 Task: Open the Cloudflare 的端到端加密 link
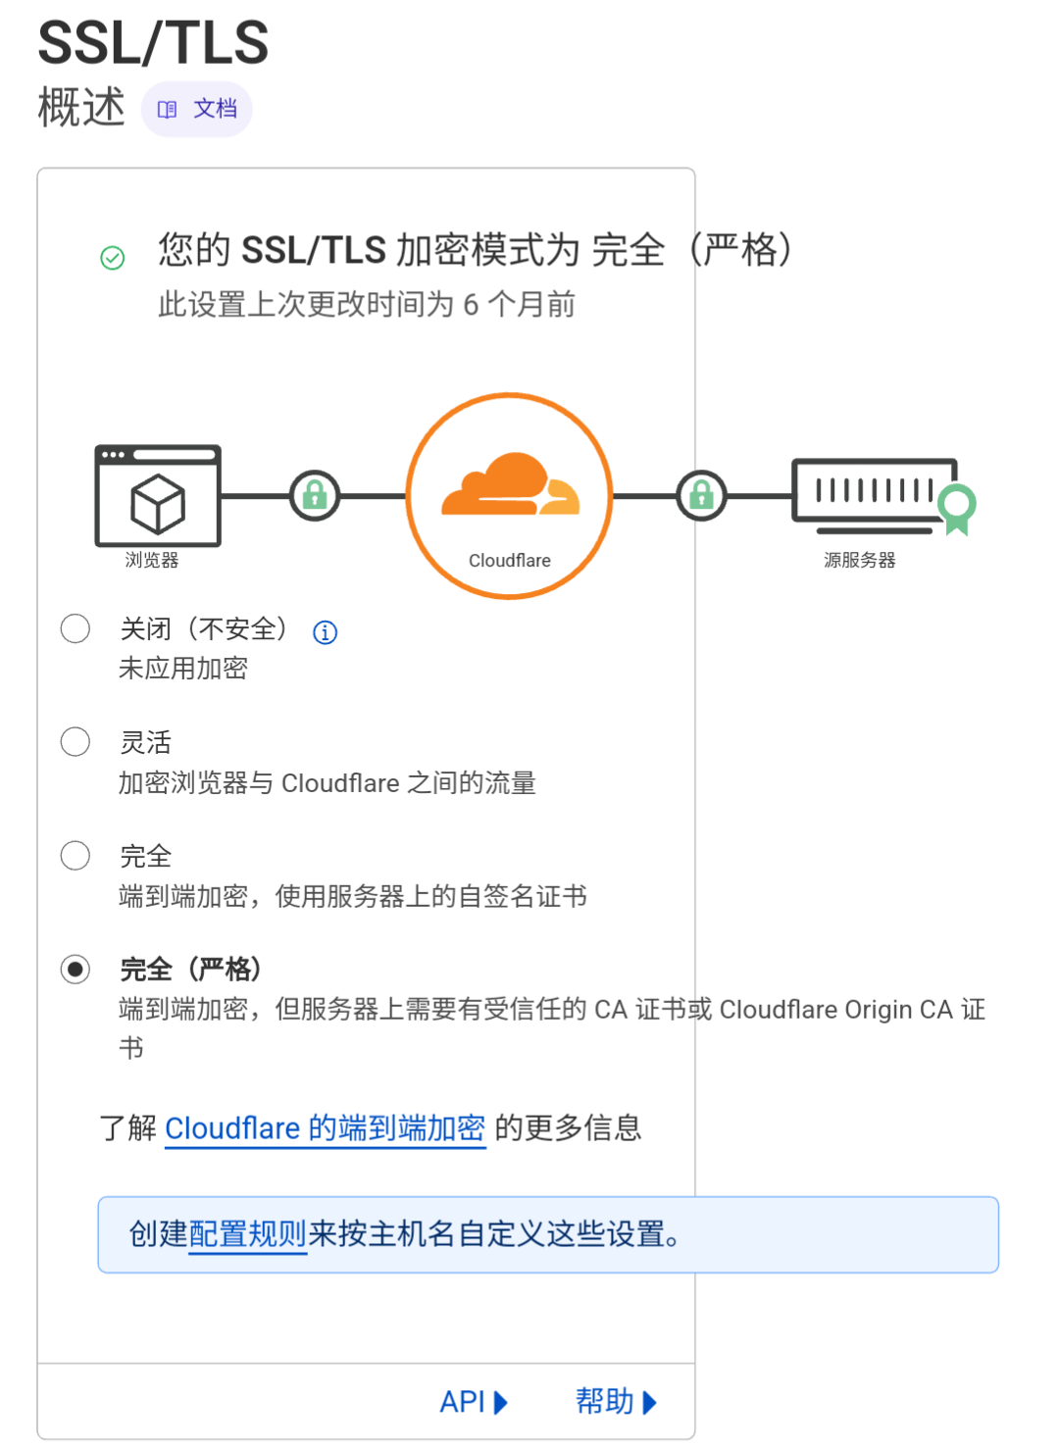pyautogui.click(x=325, y=1128)
